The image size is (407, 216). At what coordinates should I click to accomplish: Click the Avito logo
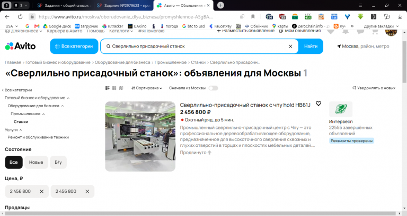[20, 46]
